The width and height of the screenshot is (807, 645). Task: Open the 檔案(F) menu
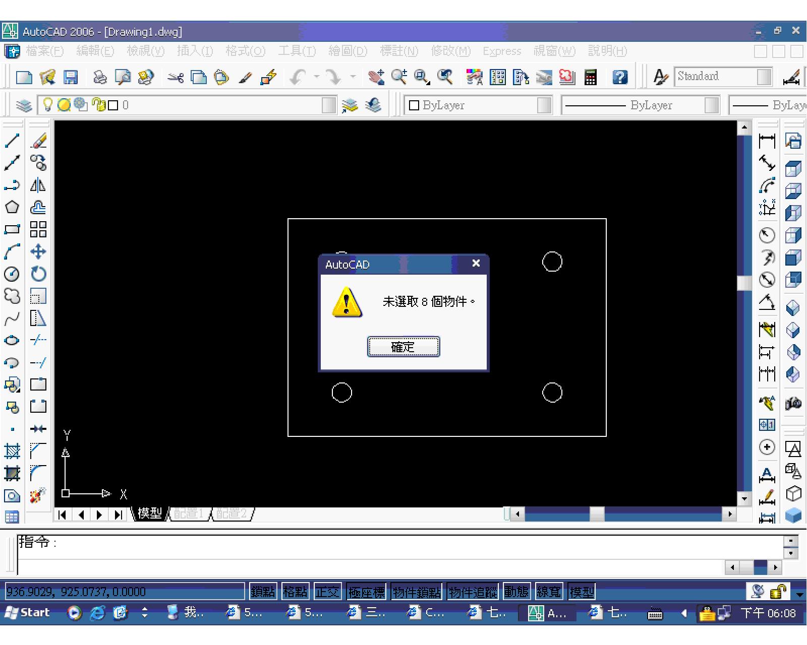click(45, 51)
